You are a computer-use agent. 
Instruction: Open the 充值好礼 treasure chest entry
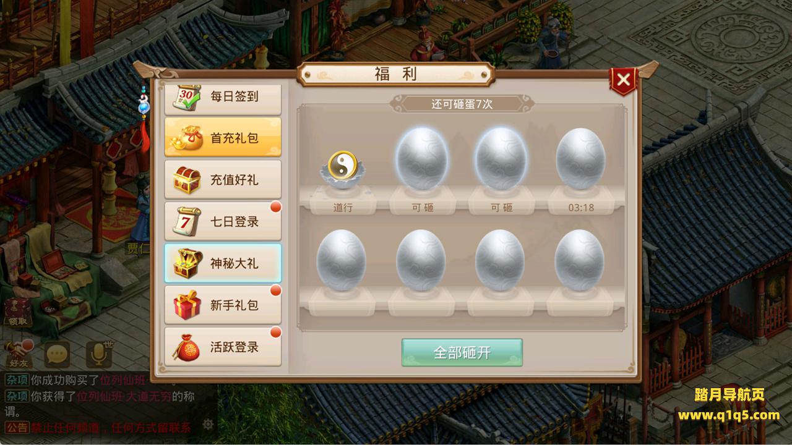click(x=223, y=180)
